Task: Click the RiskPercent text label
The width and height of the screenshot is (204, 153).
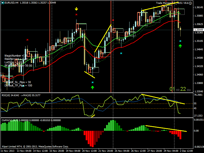Action: click(16, 59)
